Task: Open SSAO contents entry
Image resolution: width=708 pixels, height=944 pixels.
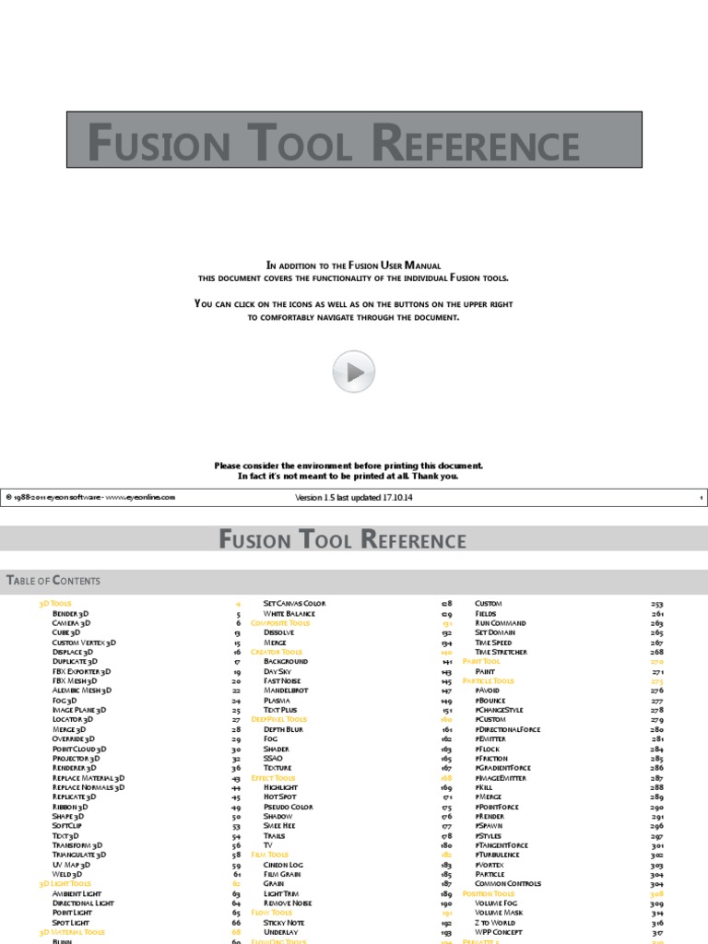Action: click(x=273, y=759)
